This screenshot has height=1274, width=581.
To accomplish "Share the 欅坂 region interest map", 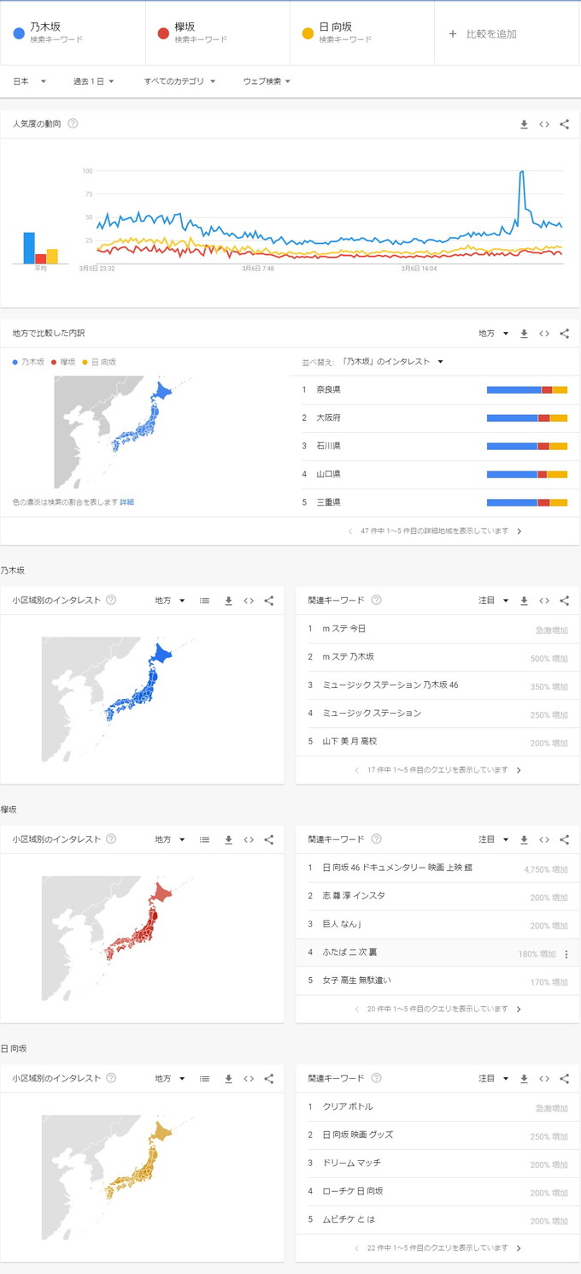I will (268, 839).
